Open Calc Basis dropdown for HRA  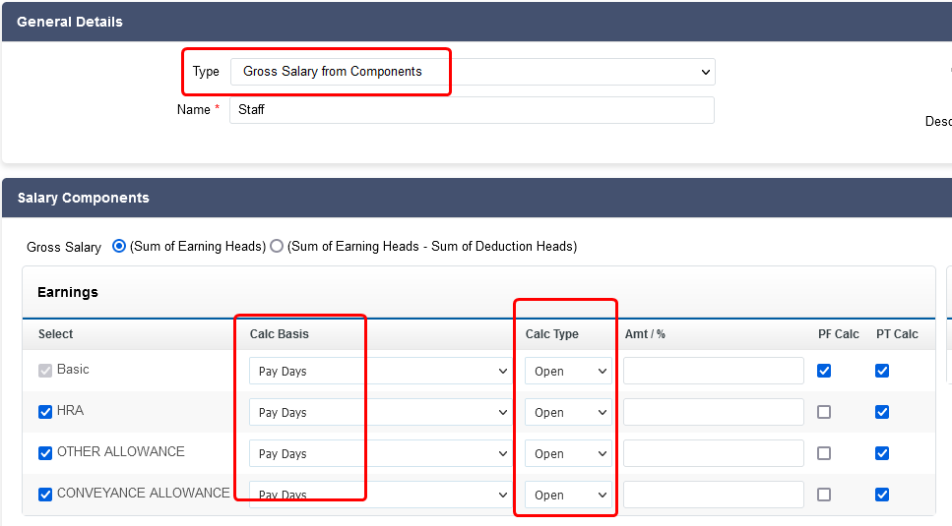click(380, 412)
